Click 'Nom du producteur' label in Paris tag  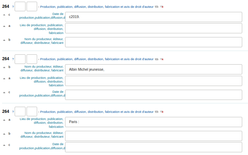[42, 135]
